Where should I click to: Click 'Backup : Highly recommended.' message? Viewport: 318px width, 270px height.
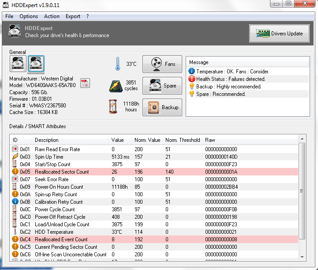[228, 87]
